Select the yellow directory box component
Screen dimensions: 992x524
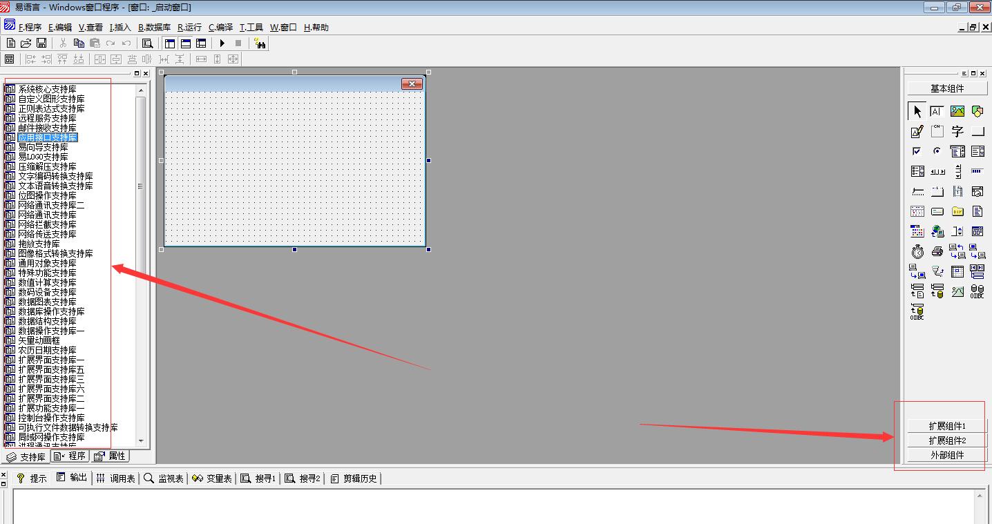click(x=957, y=211)
